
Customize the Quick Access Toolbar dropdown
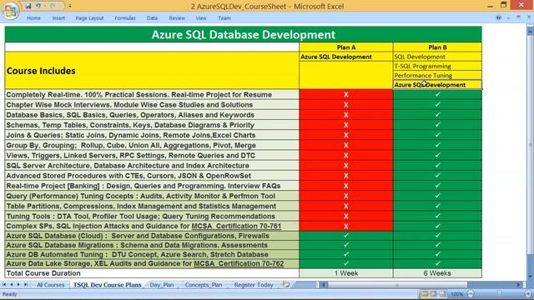70,6
